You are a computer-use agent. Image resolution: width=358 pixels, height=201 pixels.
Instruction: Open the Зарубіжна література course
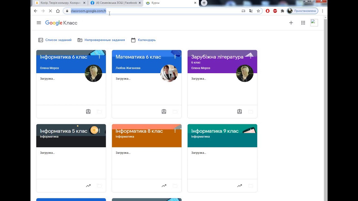coord(217,57)
